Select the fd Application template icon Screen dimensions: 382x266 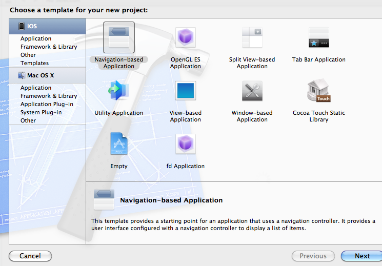click(x=186, y=144)
